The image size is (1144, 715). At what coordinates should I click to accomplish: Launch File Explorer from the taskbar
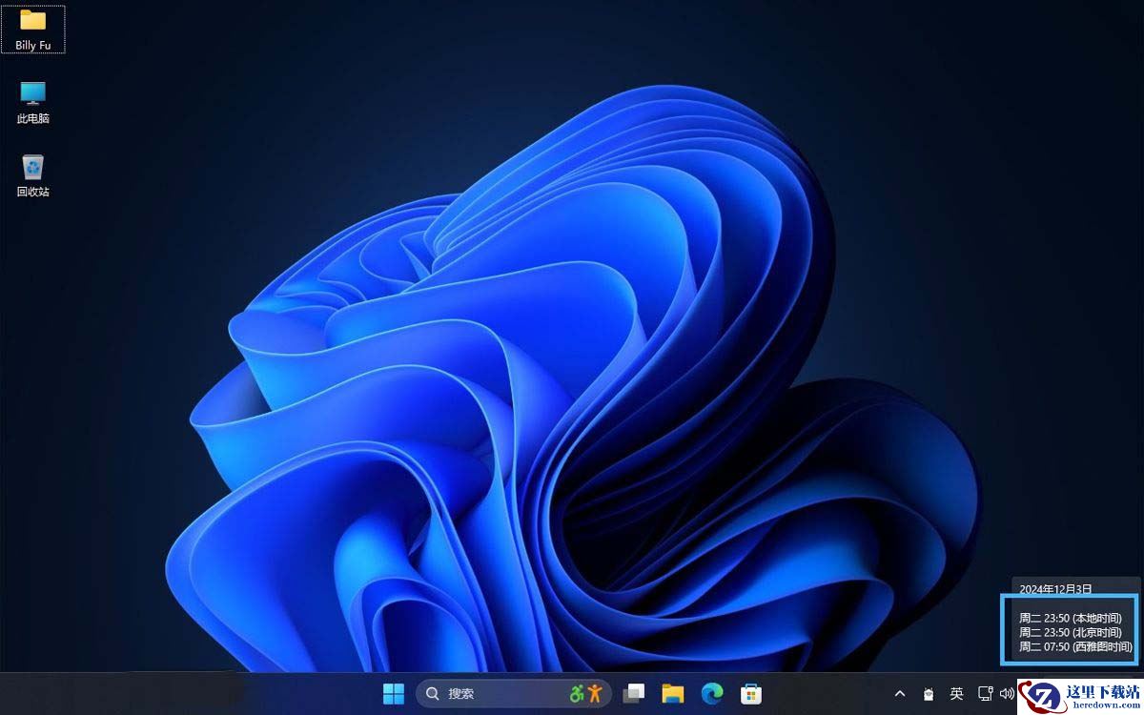pyautogui.click(x=673, y=694)
